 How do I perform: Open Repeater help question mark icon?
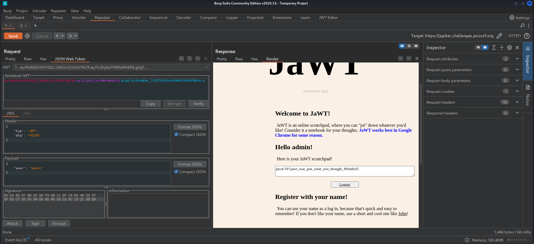527,36
